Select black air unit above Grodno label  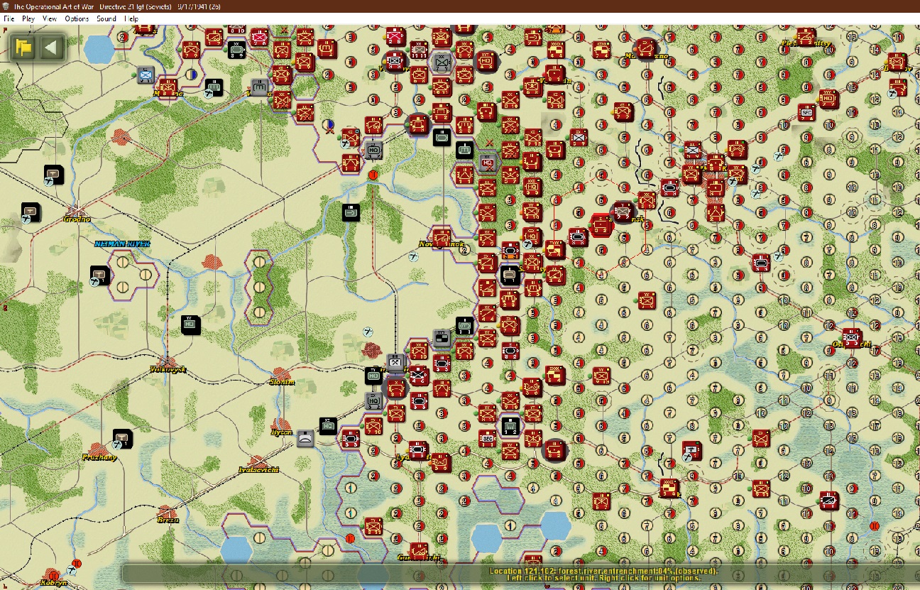pos(54,174)
